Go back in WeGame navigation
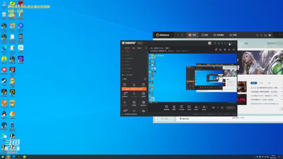The height and width of the screenshot is (159, 283). pyautogui.click(x=178, y=35)
